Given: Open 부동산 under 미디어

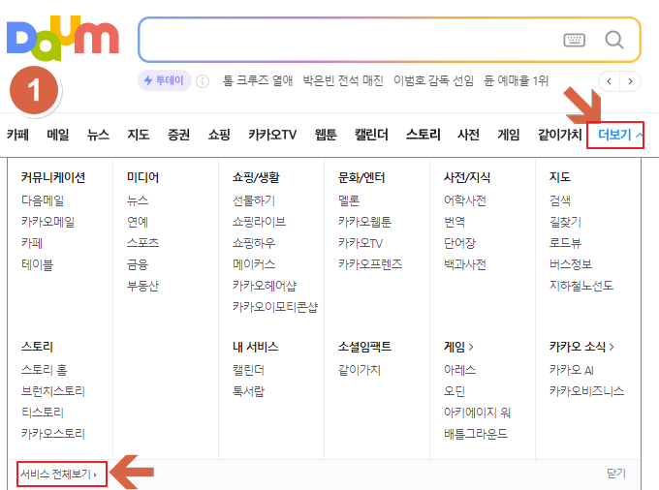Looking at the screenshot, I should coord(142,286).
